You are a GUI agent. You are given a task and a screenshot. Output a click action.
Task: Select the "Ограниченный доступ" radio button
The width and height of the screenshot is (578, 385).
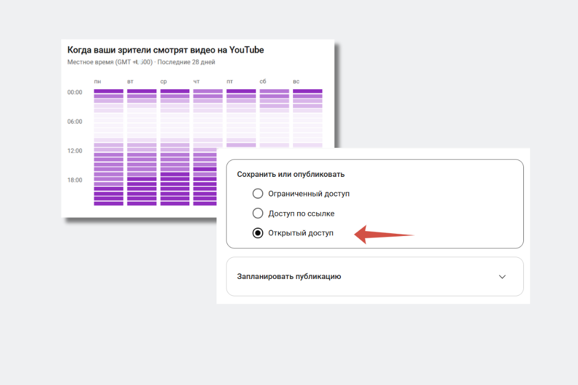[x=258, y=193]
